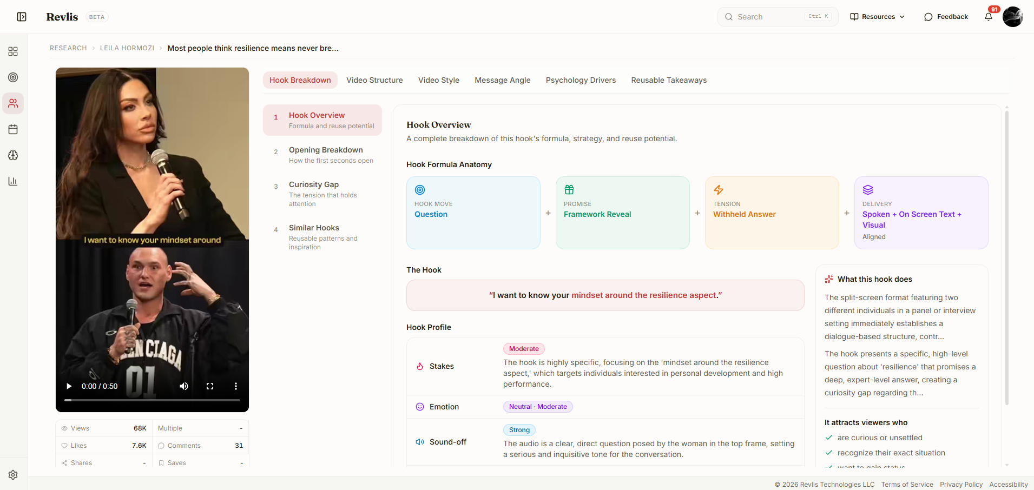Toggle video fullscreen mode
The image size is (1034, 490).
pos(210,386)
